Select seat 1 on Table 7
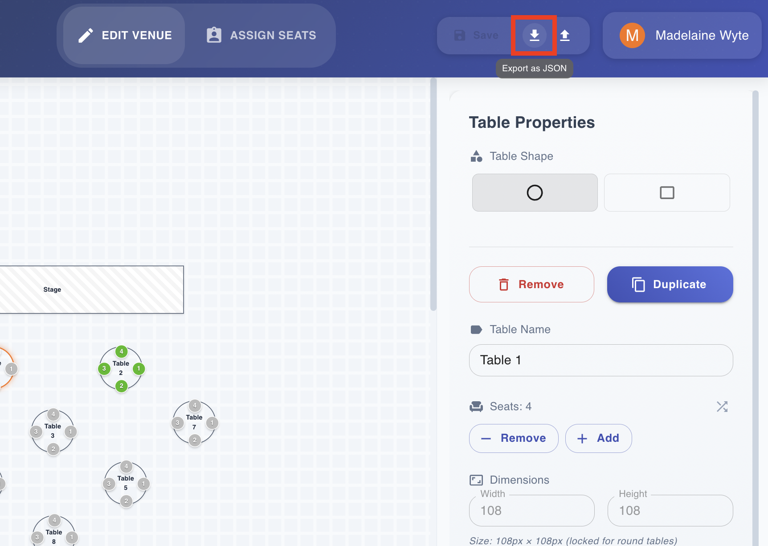Viewport: 768px width, 546px height. [x=212, y=423]
